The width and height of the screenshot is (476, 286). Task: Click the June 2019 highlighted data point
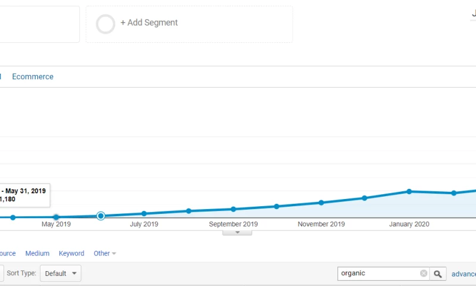[x=101, y=216]
